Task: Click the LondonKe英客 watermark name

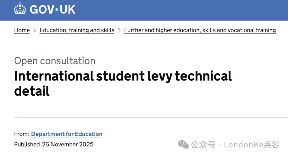Action: [x=251, y=145]
